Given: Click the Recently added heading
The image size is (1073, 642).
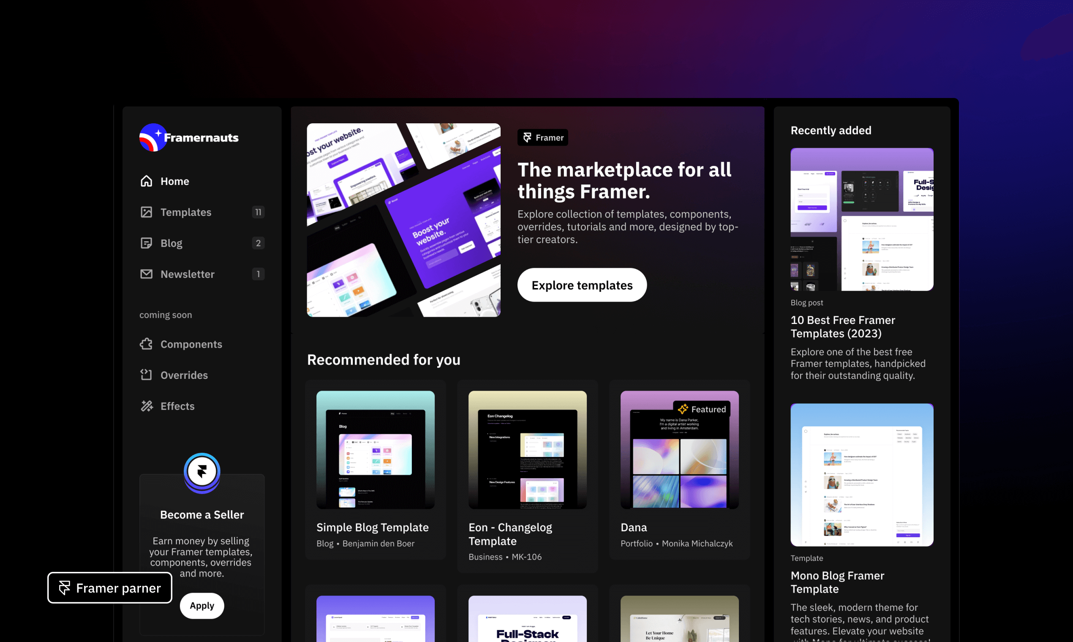Looking at the screenshot, I should point(831,130).
